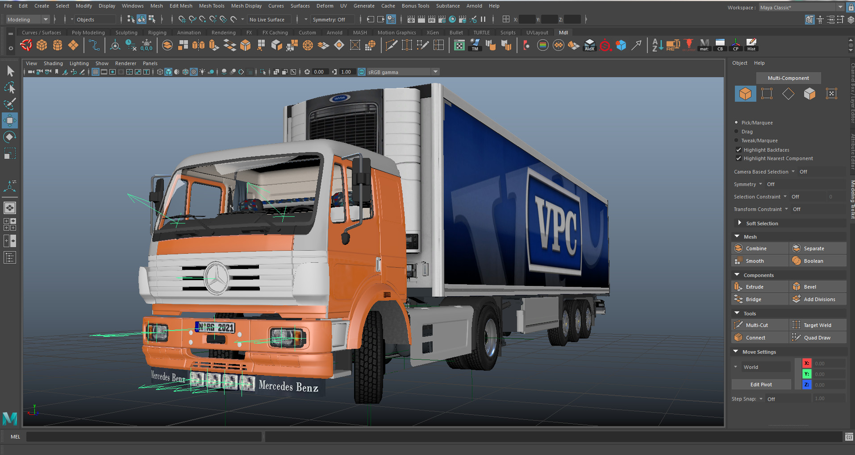Click the polygon cylinder shelf icon
Screen dimensions: 855x455
(x=58, y=45)
